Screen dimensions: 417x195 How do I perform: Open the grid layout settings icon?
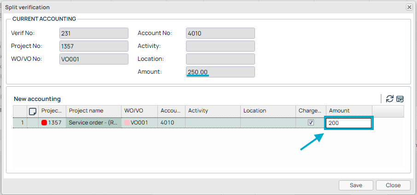click(400, 99)
